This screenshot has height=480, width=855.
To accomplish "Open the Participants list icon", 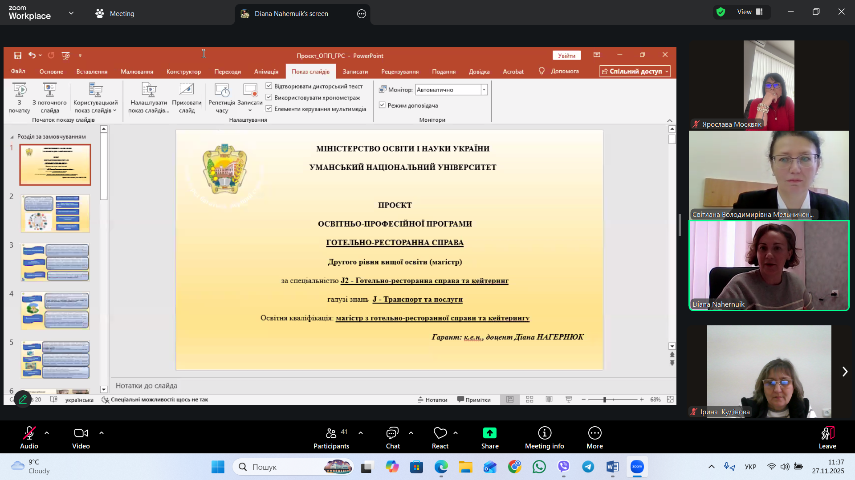I will pyautogui.click(x=331, y=433).
